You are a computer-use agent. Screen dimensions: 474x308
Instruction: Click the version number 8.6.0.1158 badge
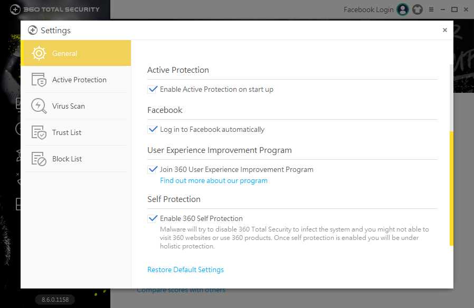click(x=55, y=300)
